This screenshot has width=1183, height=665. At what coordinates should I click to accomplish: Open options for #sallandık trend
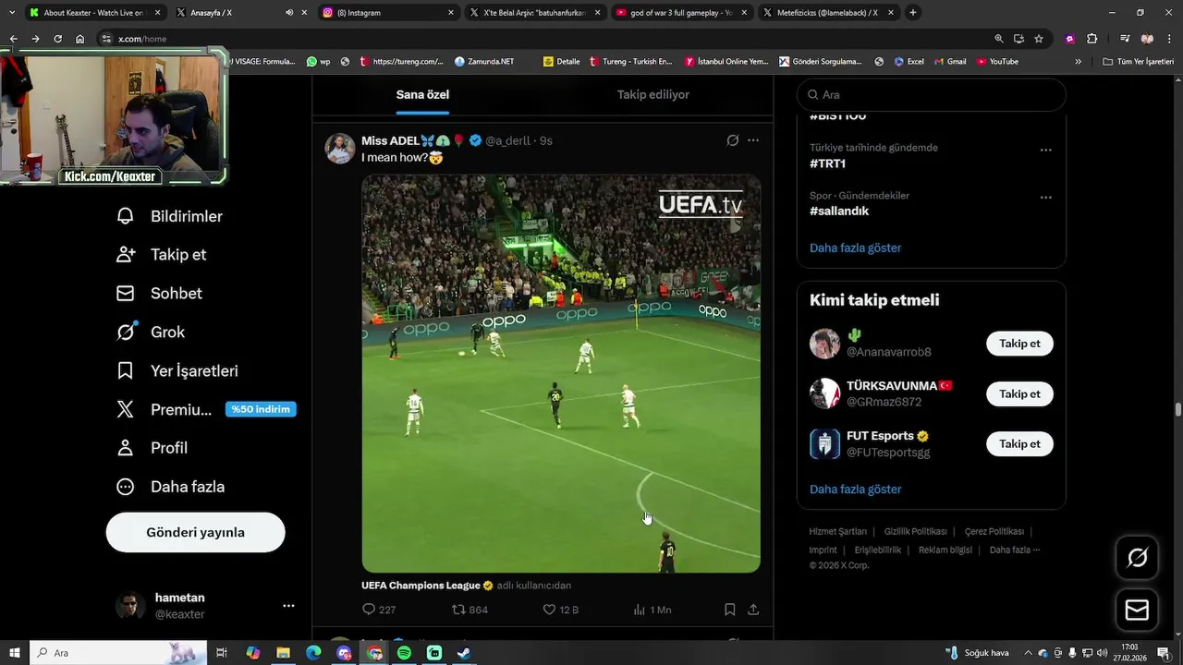1045,198
